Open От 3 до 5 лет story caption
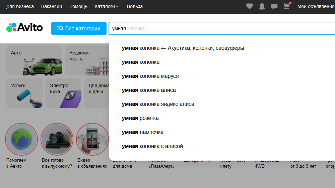 point(303,166)
